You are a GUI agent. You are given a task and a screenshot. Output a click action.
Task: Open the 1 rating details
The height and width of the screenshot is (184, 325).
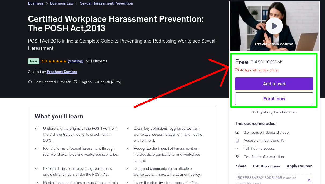(76, 61)
